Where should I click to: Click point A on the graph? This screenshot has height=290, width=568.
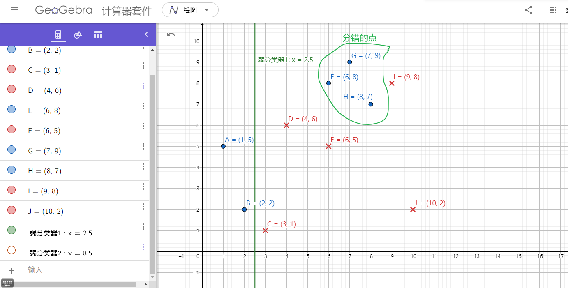coord(223,146)
